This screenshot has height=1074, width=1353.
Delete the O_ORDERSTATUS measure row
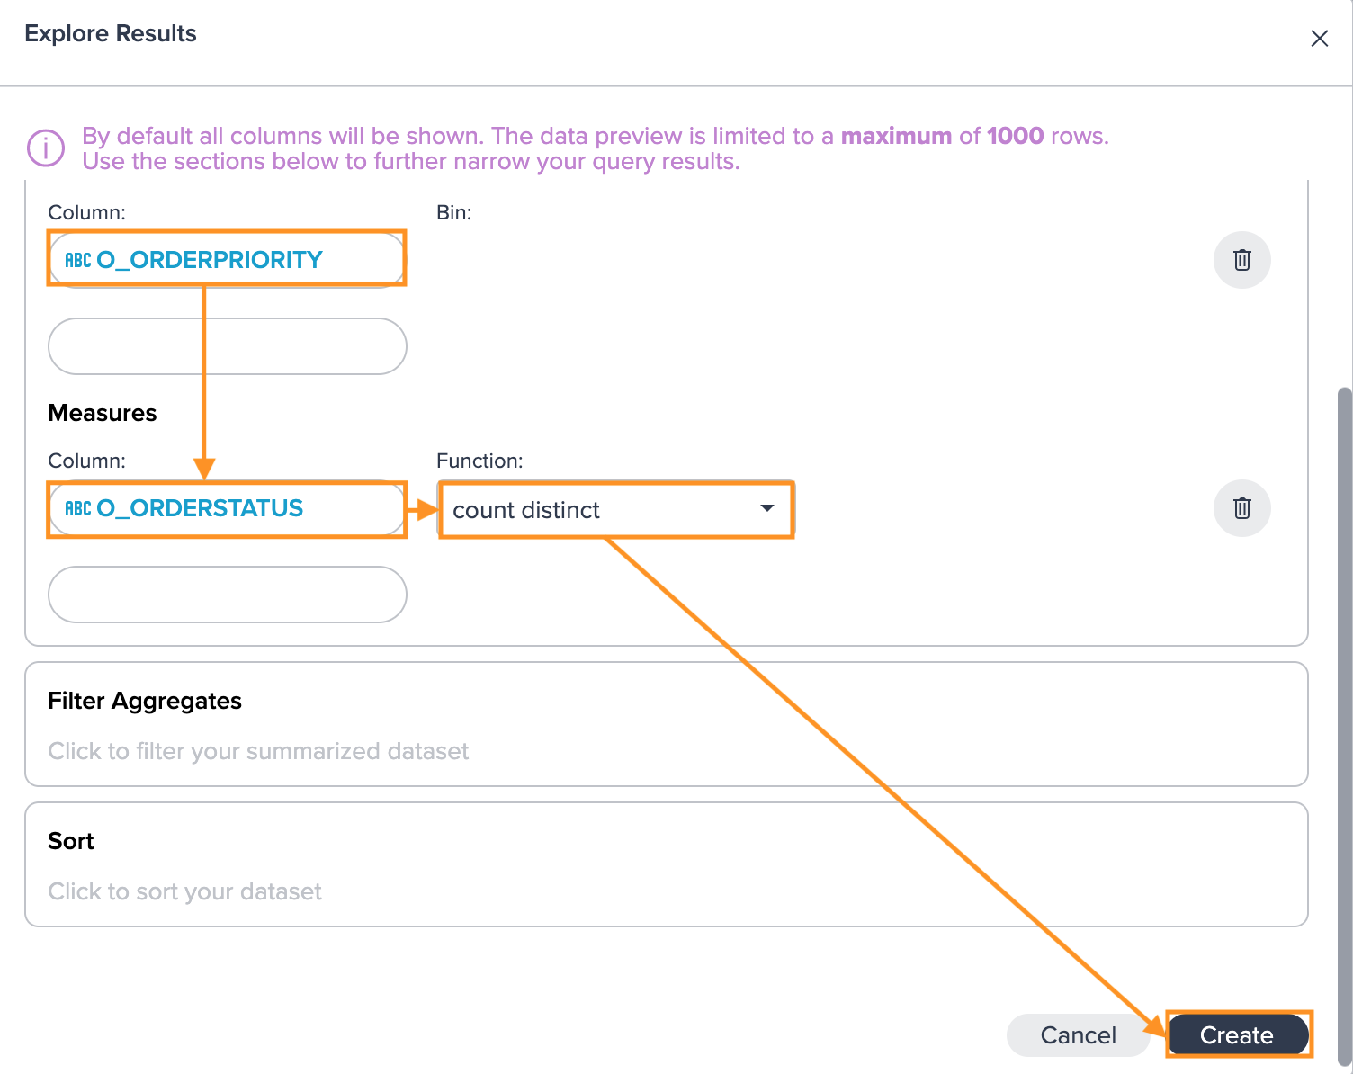pyautogui.click(x=1241, y=508)
